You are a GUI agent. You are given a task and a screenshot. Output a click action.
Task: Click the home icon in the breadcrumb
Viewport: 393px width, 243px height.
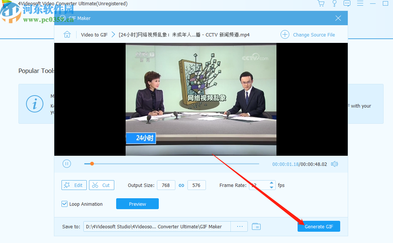67,34
